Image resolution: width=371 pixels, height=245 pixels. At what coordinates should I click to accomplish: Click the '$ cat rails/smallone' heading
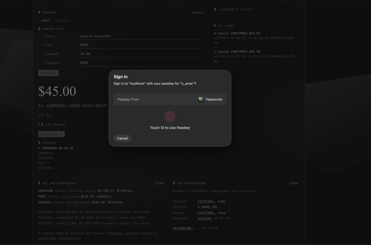click(x=57, y=183)
